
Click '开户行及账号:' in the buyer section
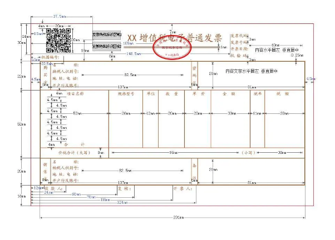click(x=66, y=85)
